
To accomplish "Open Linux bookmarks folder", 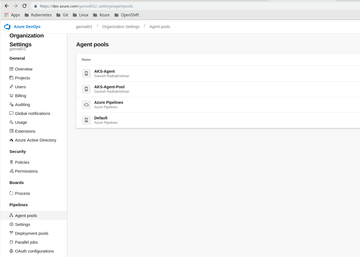I will click(81, 15).
